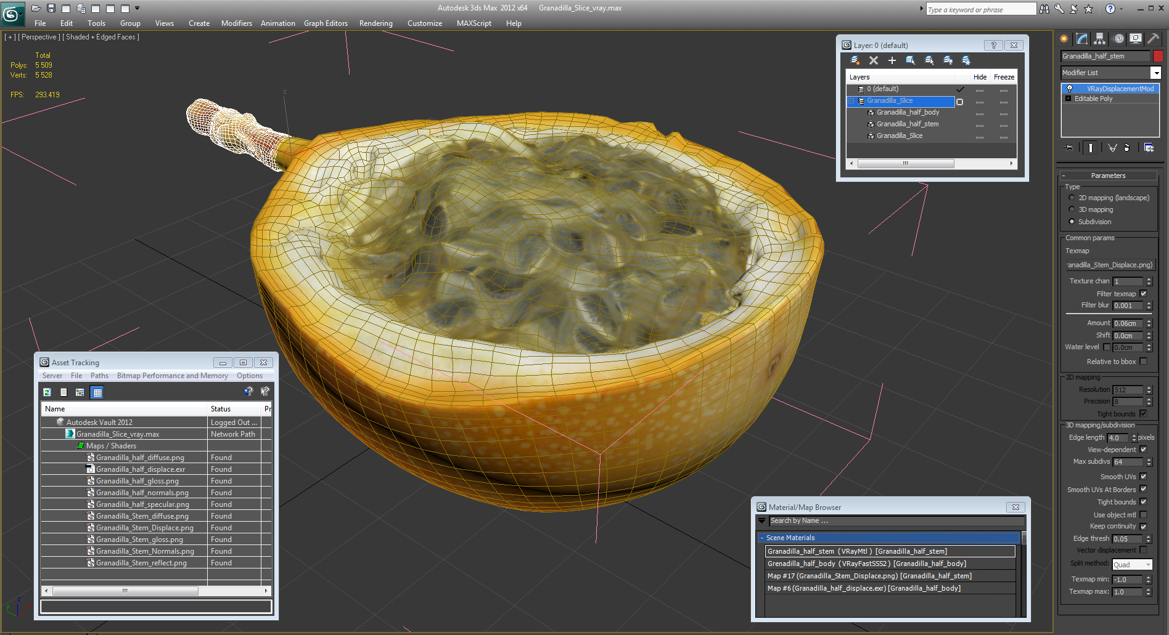Click Highlight Selected Objects' Layers icon
This screenshot has width=1169, height=635.
(x=929, y=60)
